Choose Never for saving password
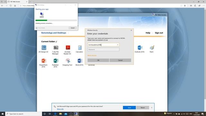Screen dimensions: 206x116 (x=143, y=108)
